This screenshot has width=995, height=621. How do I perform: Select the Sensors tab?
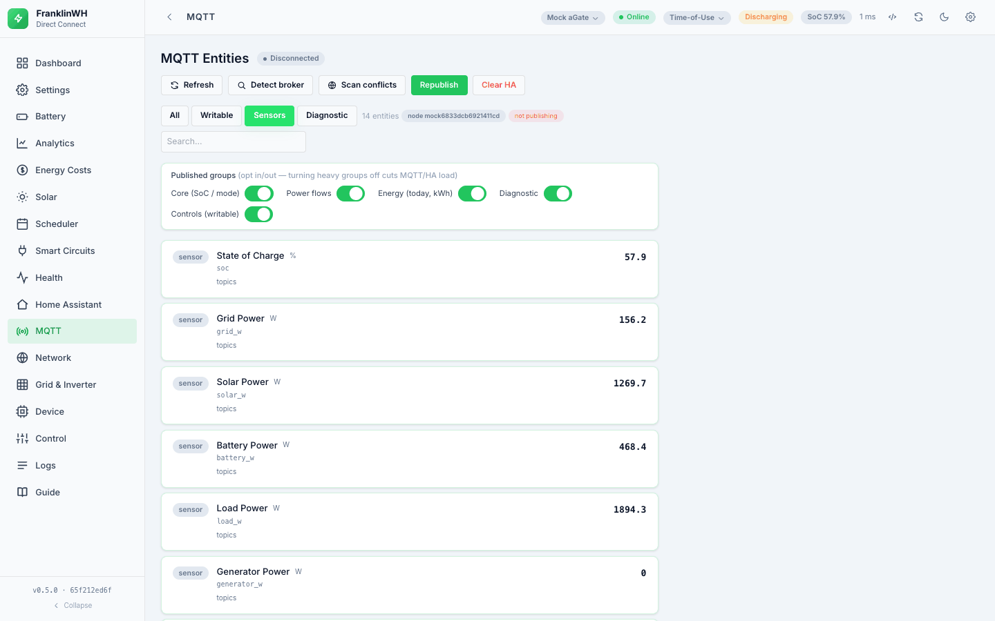269,116
